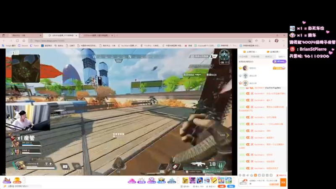
Task: Click orange badge beside top-ranked user
Action: 279,68
